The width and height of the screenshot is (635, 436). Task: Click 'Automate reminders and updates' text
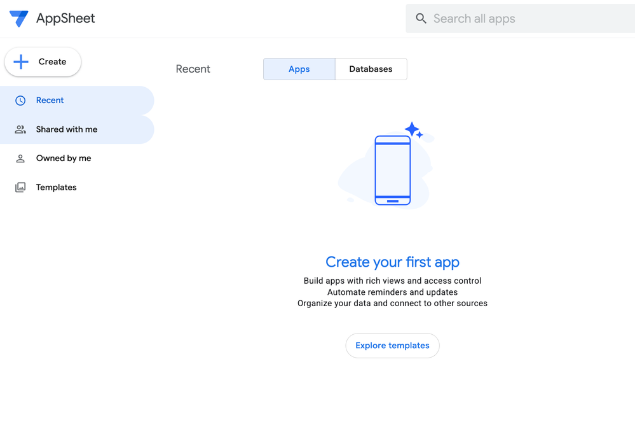click(x=392, y=292)
